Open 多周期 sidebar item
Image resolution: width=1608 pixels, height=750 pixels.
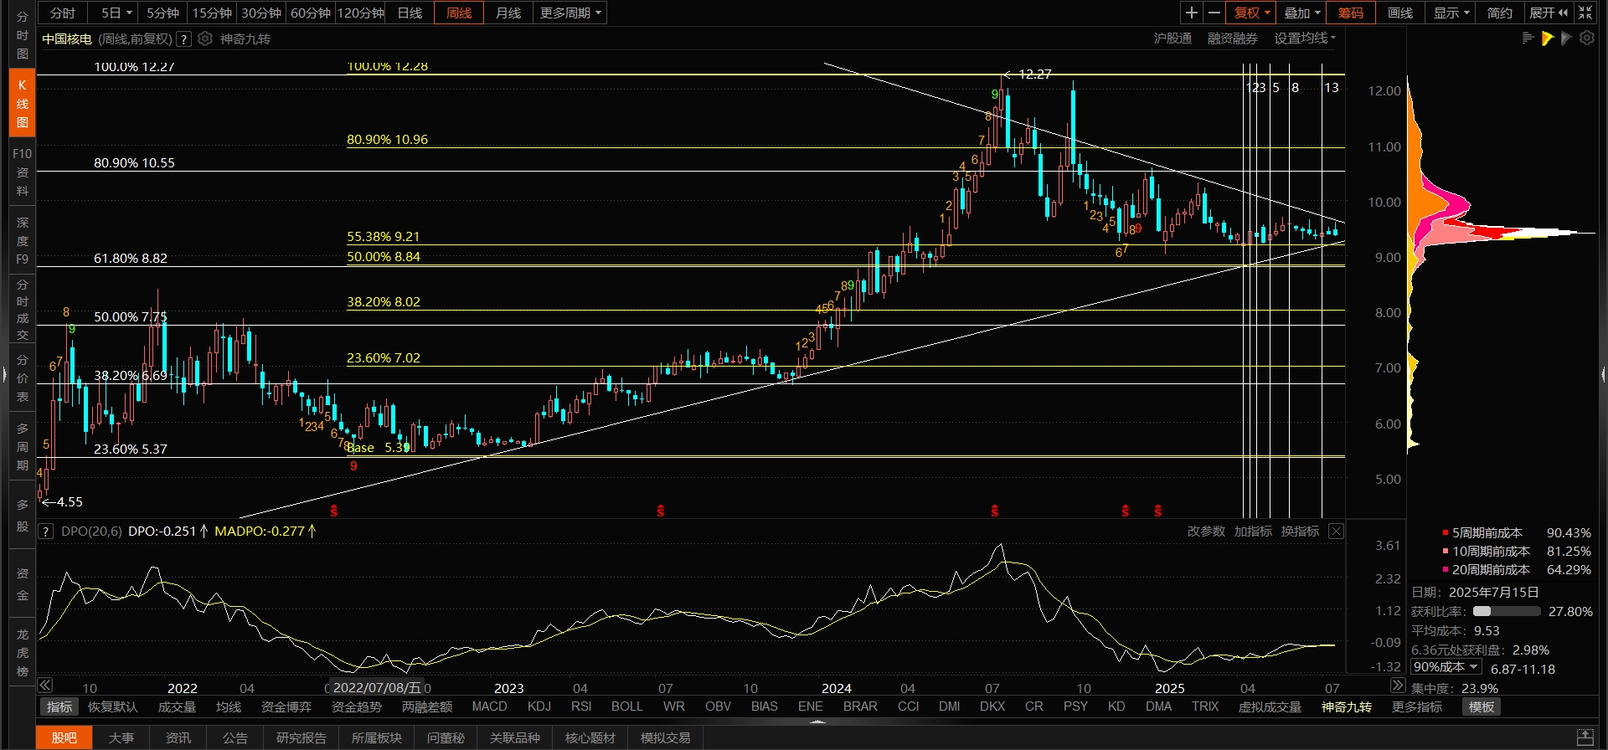[x=23, y=447]
